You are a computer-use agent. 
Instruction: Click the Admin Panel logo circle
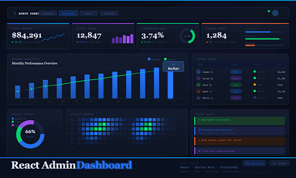15,13
